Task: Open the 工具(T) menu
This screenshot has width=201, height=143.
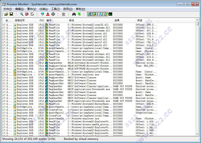Action: coord(56,9)
